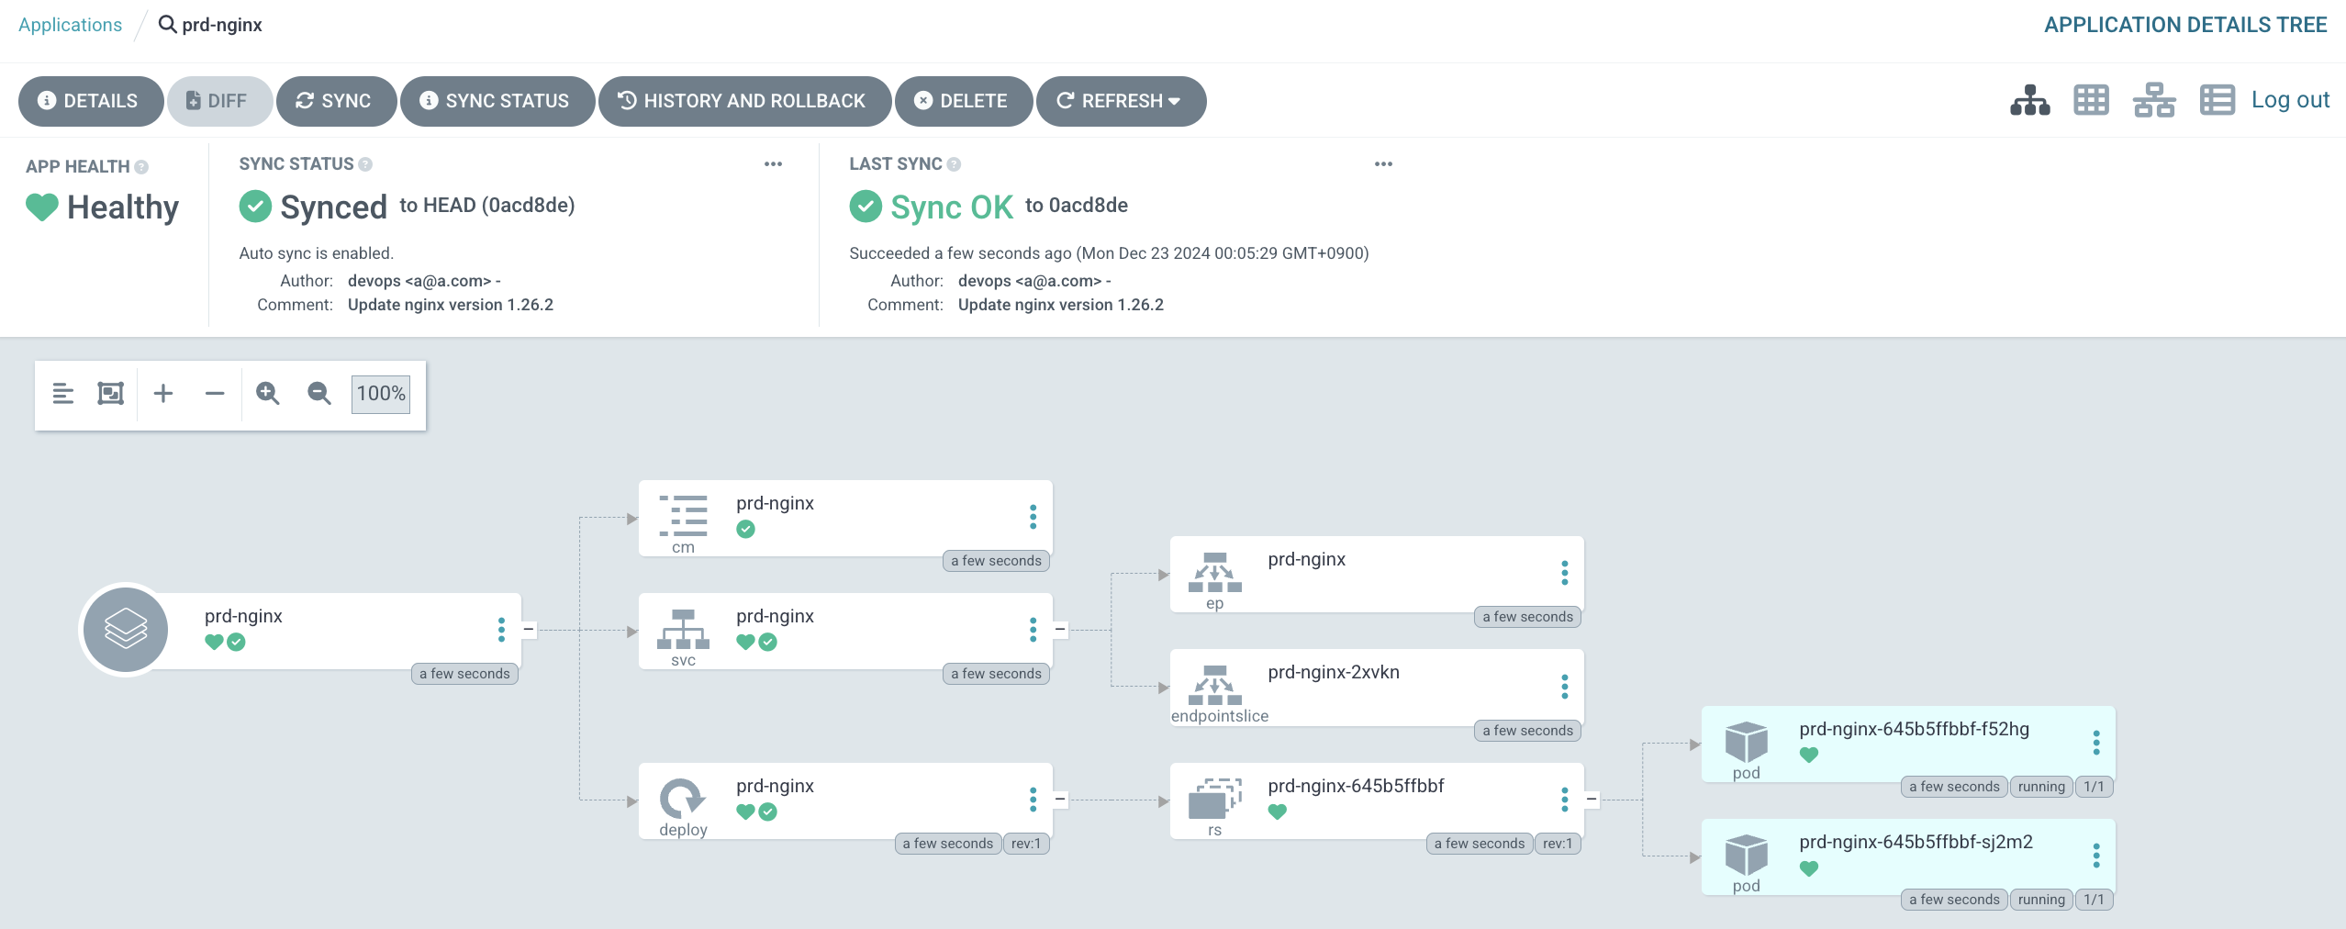The height and width of the screenshot is (929, 2346).
Task: Switch to tree view layout icon
Action: coord(2029,100)
